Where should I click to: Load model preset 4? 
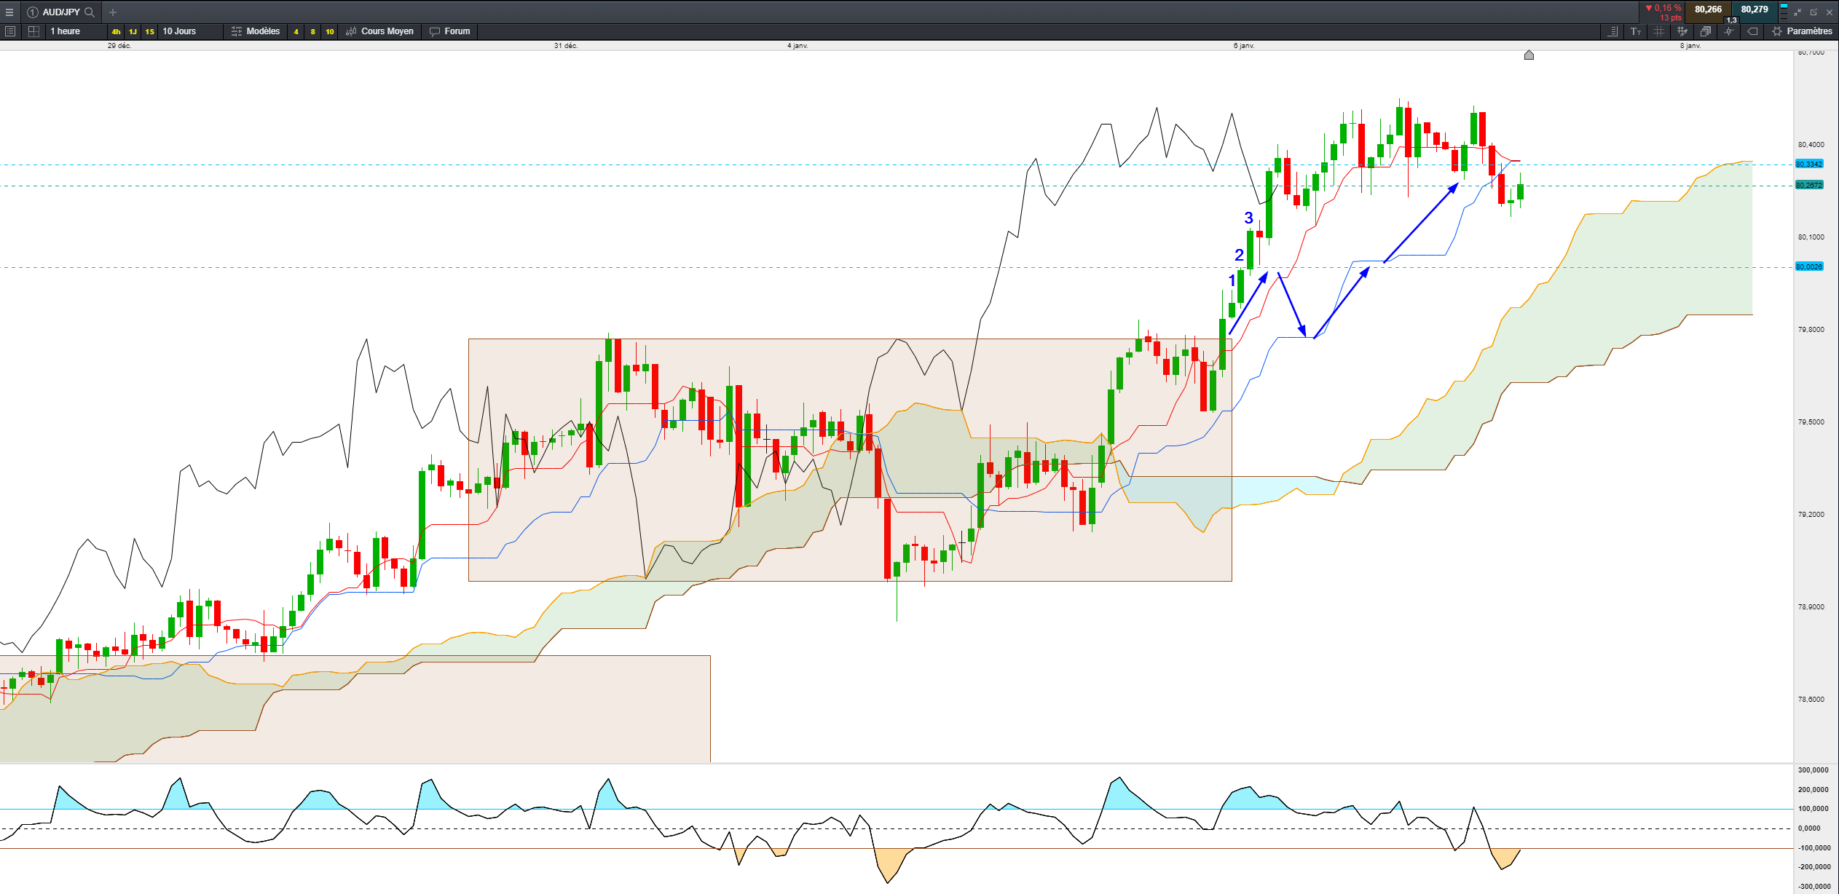296,31
